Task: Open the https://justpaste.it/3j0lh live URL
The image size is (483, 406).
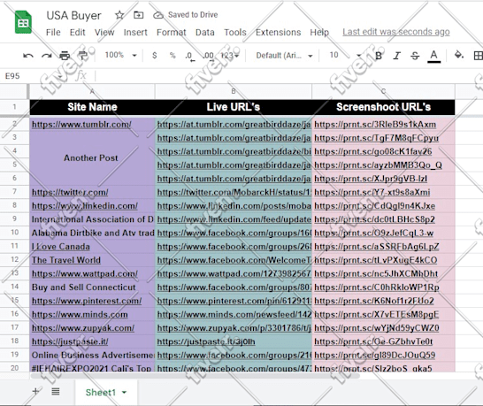Action: pos(206,341)
